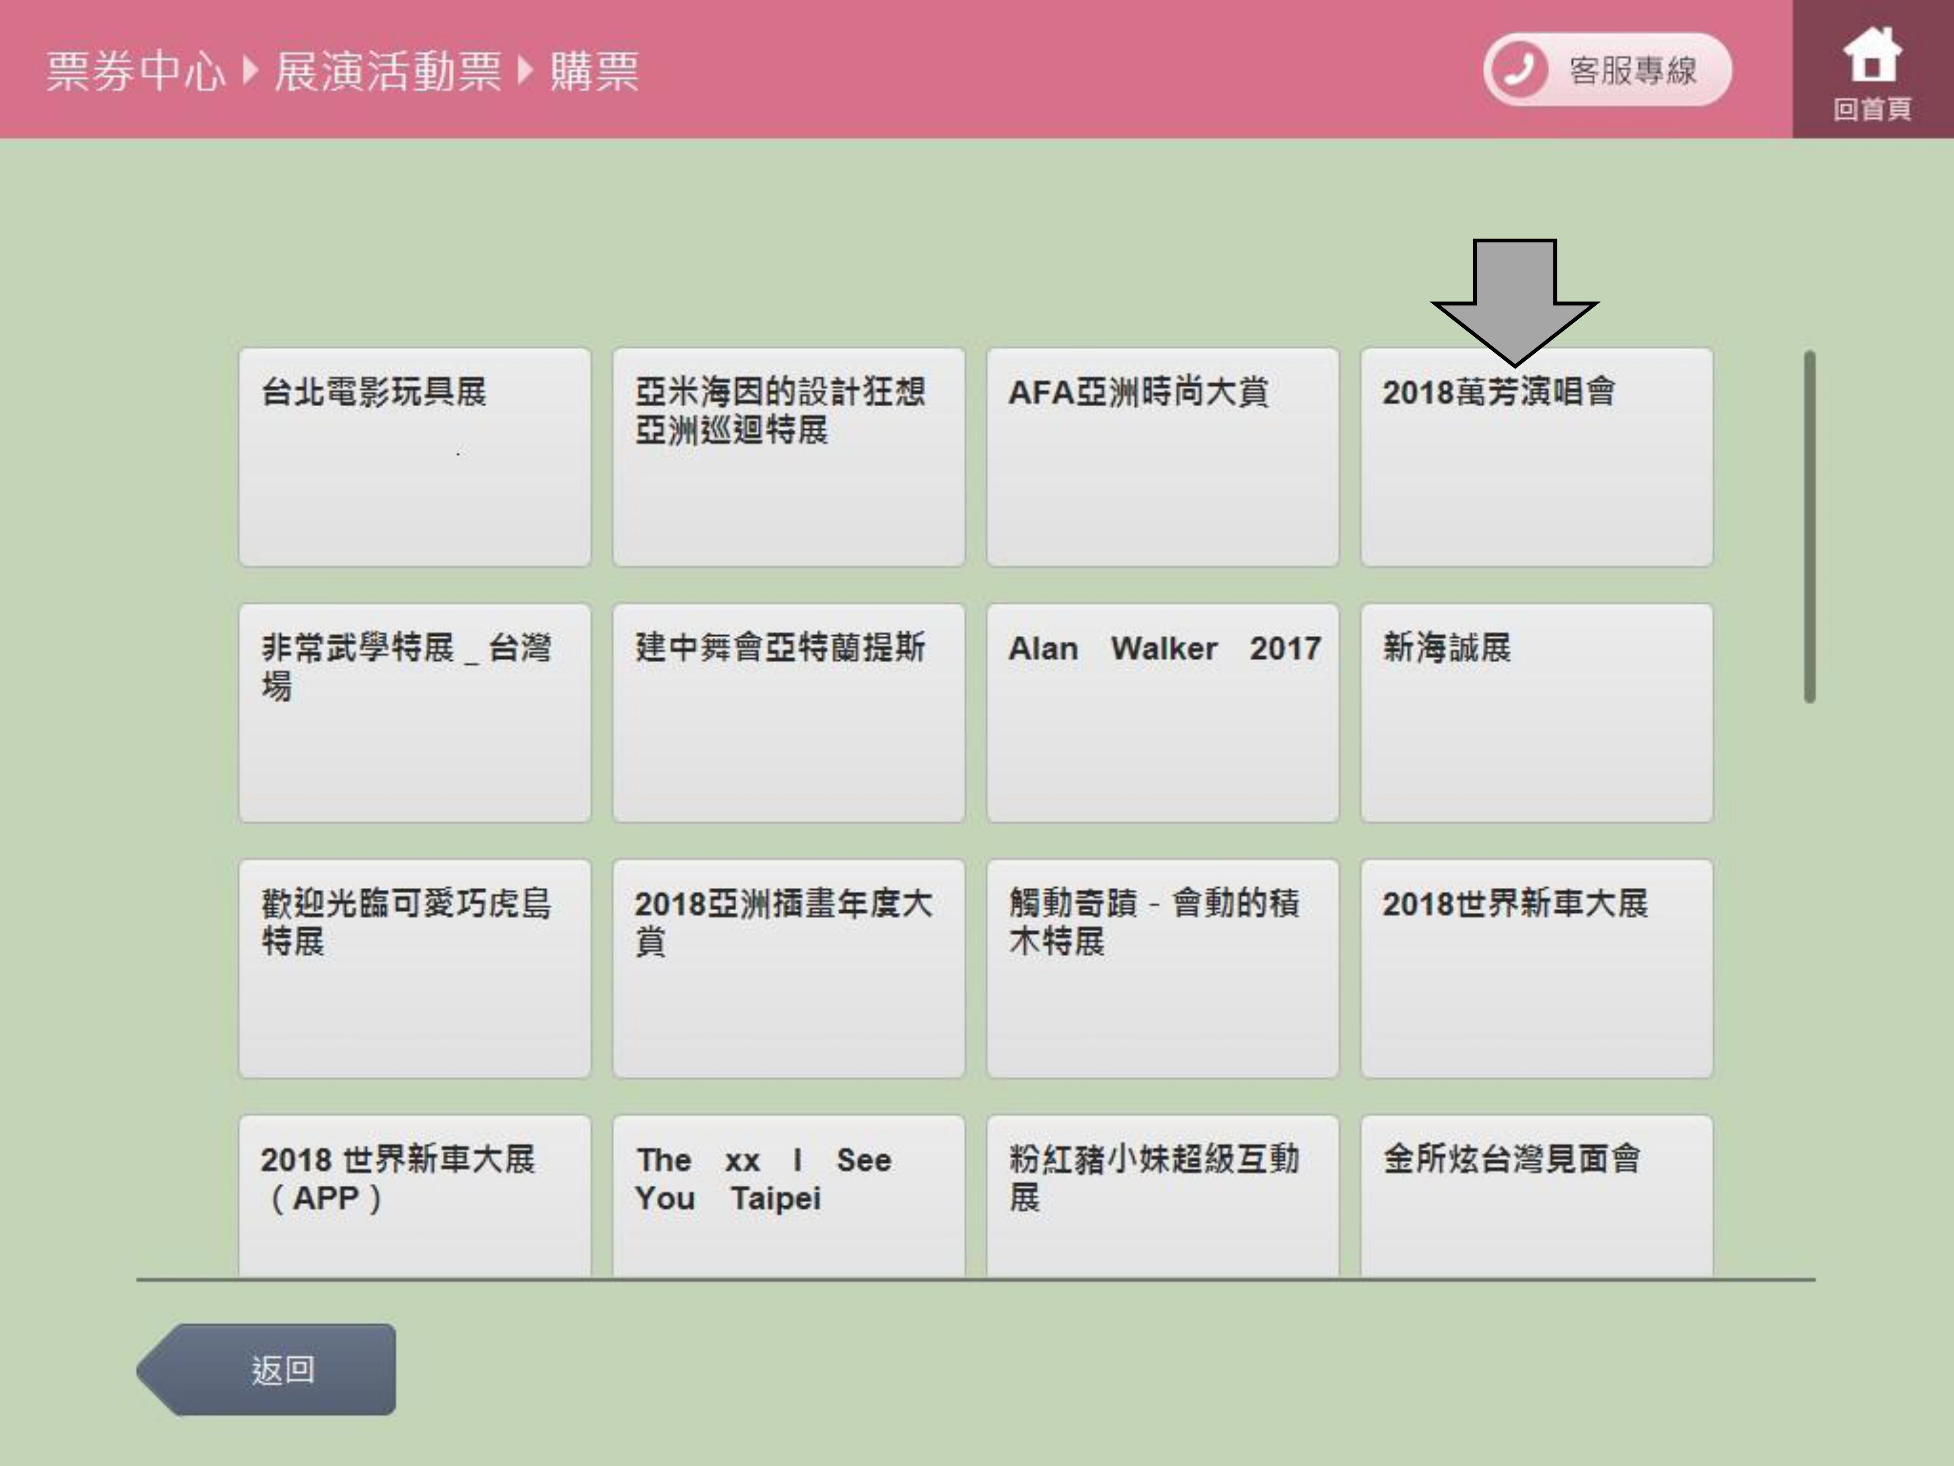Open The xx I See You Taipei
Viewport: 1954px width, 1466px height.
[x=788, y=1195]
